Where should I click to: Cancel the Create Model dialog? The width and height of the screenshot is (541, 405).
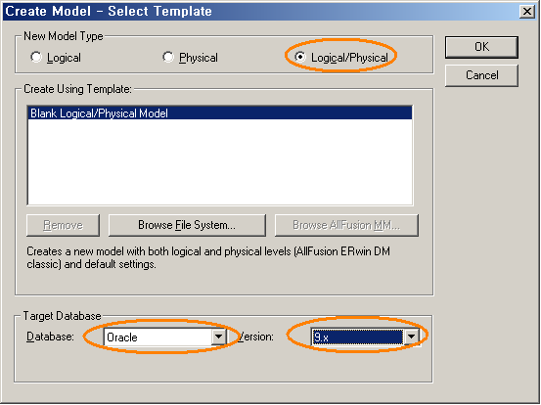point(481,75)
